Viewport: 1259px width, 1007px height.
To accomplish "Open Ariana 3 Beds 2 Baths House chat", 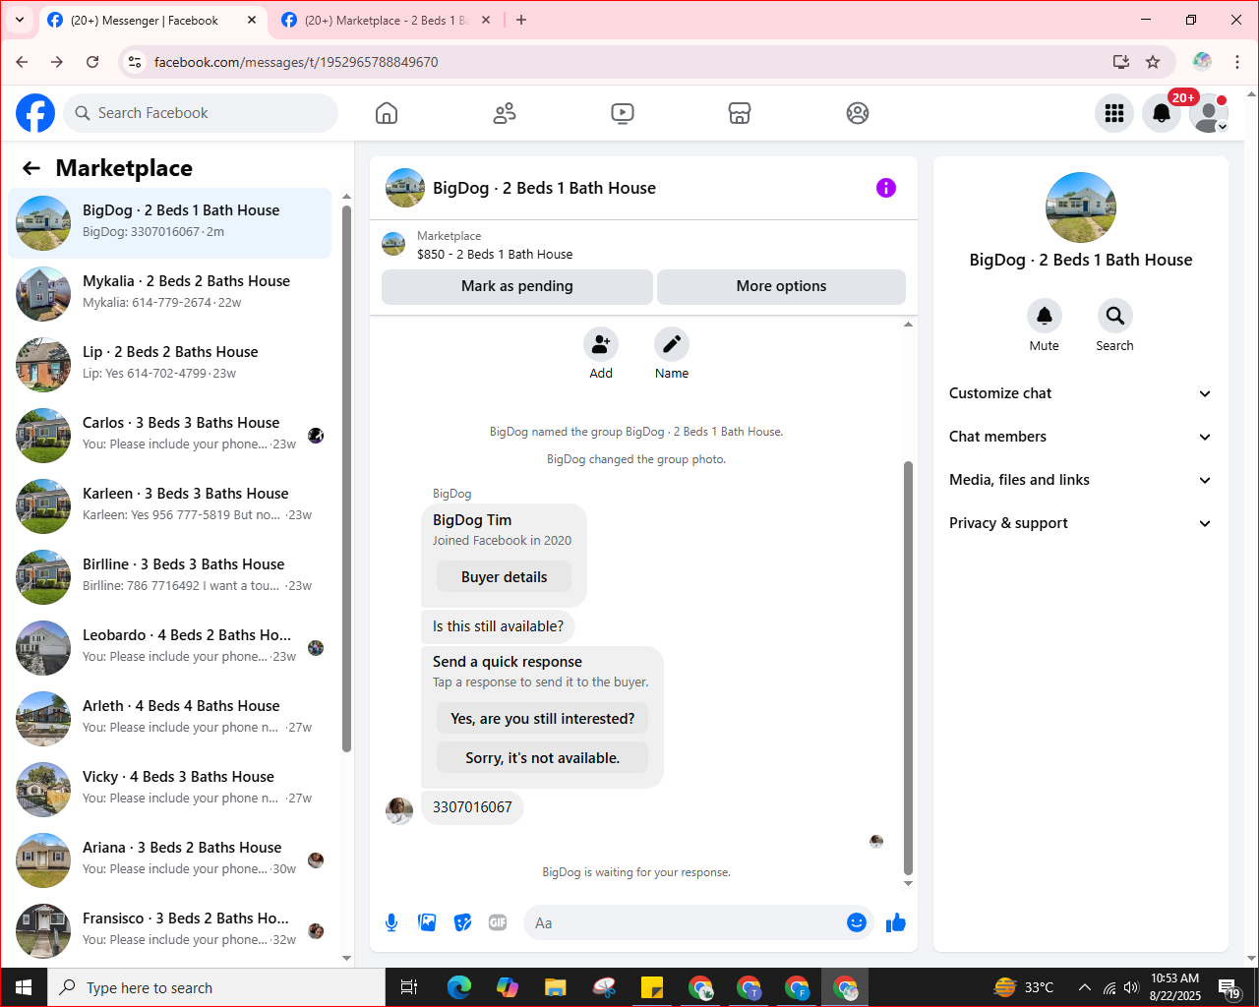I will [x=170, y=860].
